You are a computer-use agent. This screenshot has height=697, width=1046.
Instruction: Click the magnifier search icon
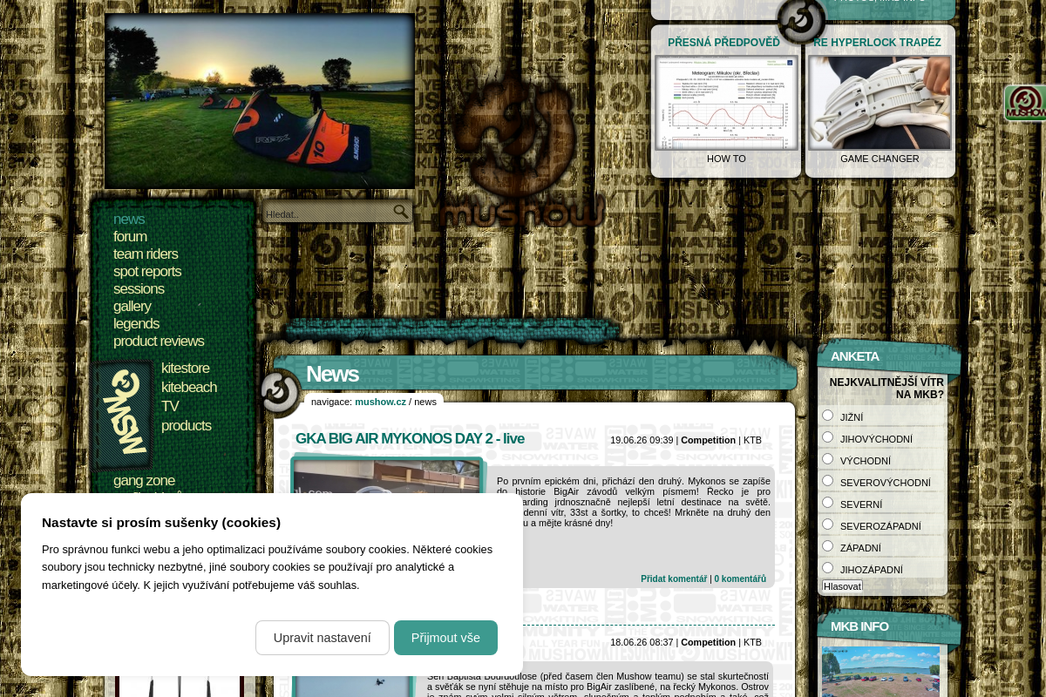pos(401,212)
